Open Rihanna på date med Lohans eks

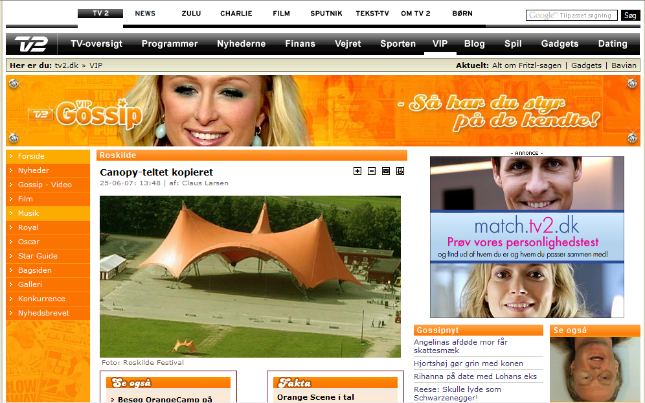coord(475,376)
